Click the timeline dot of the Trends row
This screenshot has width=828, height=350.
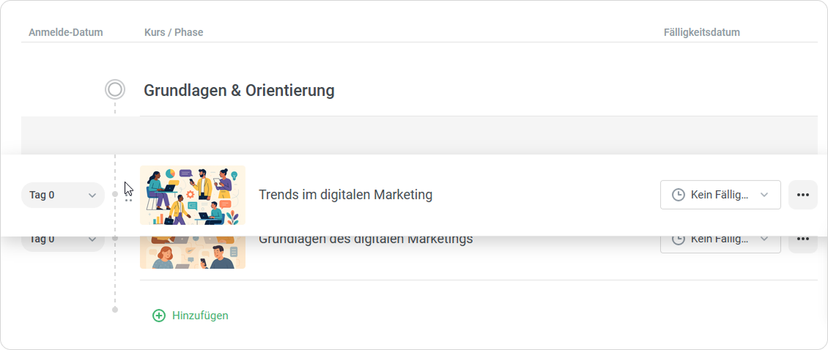pyautogui.click(x=115, y=195)
